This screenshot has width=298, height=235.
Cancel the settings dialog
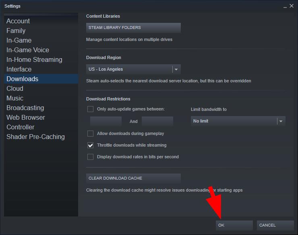tap(275, 225)
